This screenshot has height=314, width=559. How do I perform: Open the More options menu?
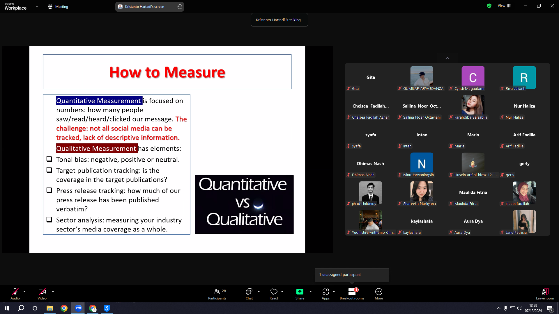click(379, 294)
